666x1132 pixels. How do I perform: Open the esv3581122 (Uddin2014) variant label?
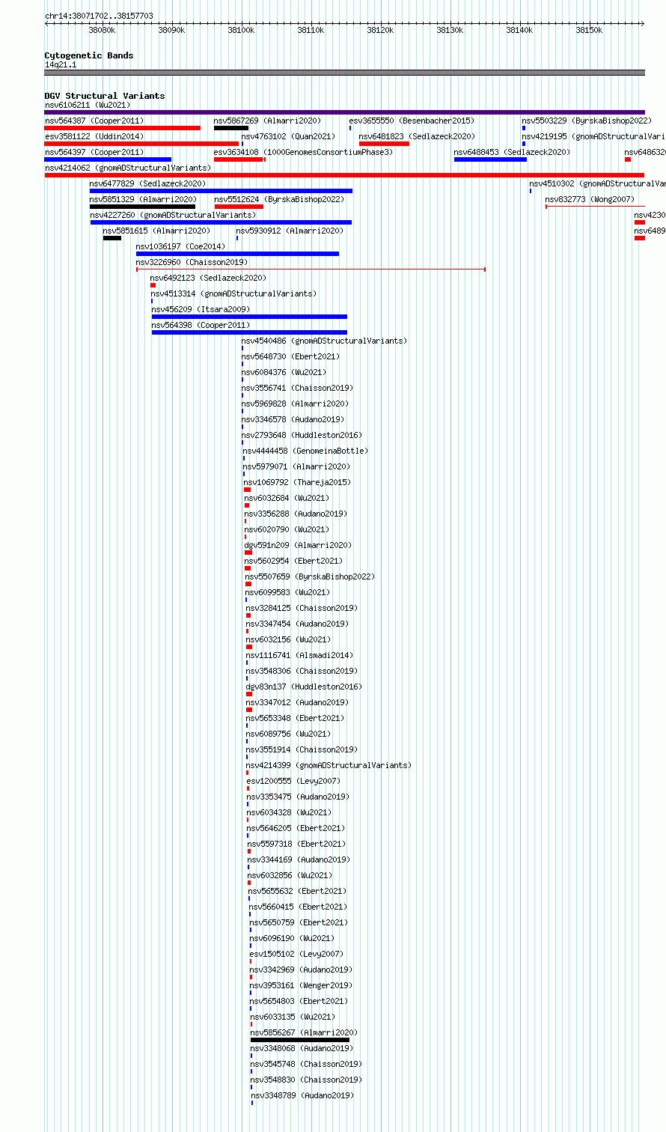[x=94, y=136]
